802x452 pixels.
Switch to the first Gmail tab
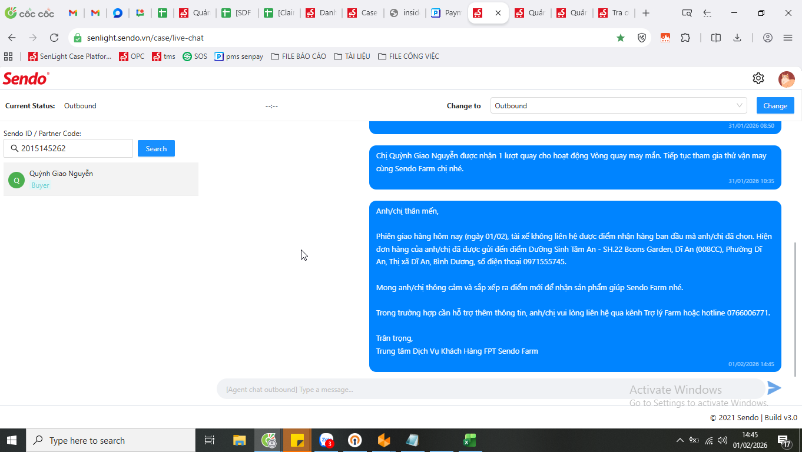pyautogui.click(x=73, y=13)
